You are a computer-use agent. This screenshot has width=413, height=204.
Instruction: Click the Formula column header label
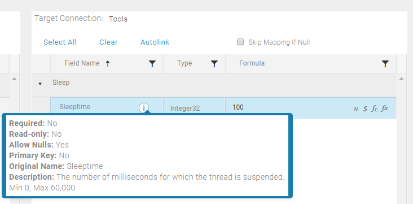click(x=252, y=63)
